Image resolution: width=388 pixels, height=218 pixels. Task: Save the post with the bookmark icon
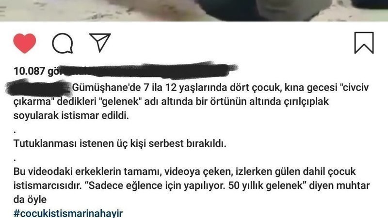click(x=364, y=43)
